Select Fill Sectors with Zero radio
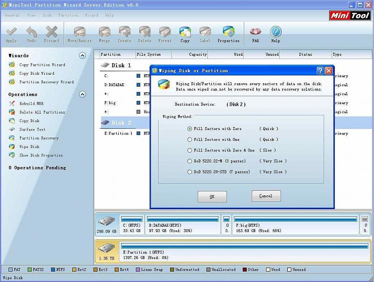This screenshot has height=282, width=374. [189, 129]
